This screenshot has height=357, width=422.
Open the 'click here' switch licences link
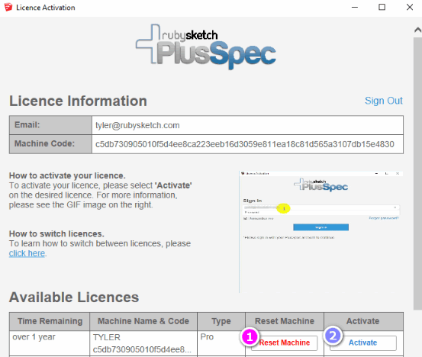(x=27, y=253)
